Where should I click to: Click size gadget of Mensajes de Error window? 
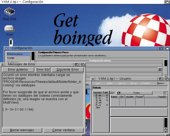83,134
